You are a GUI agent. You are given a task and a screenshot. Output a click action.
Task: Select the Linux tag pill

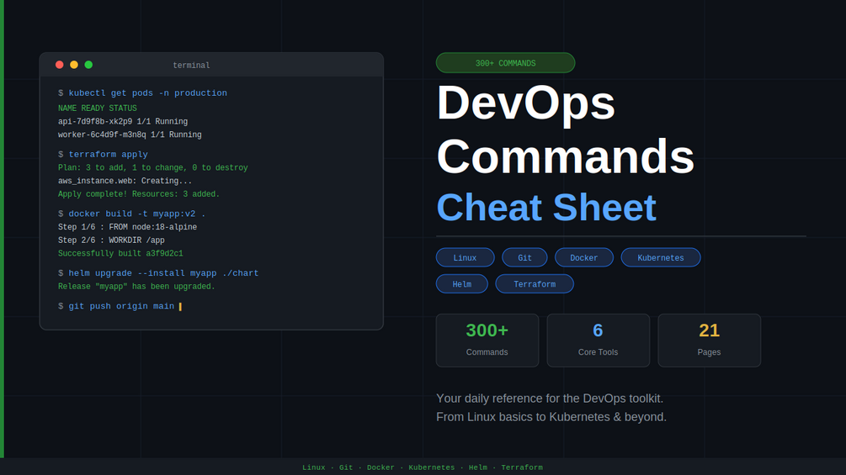pos(465,257)
